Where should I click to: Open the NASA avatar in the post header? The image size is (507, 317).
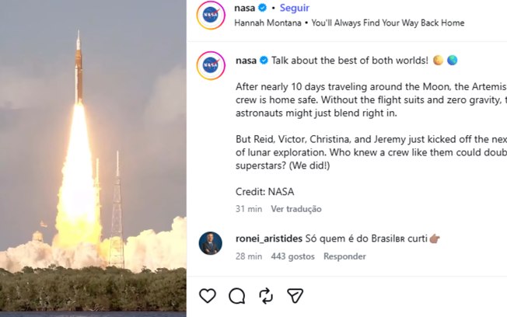(x=211, y=16)
